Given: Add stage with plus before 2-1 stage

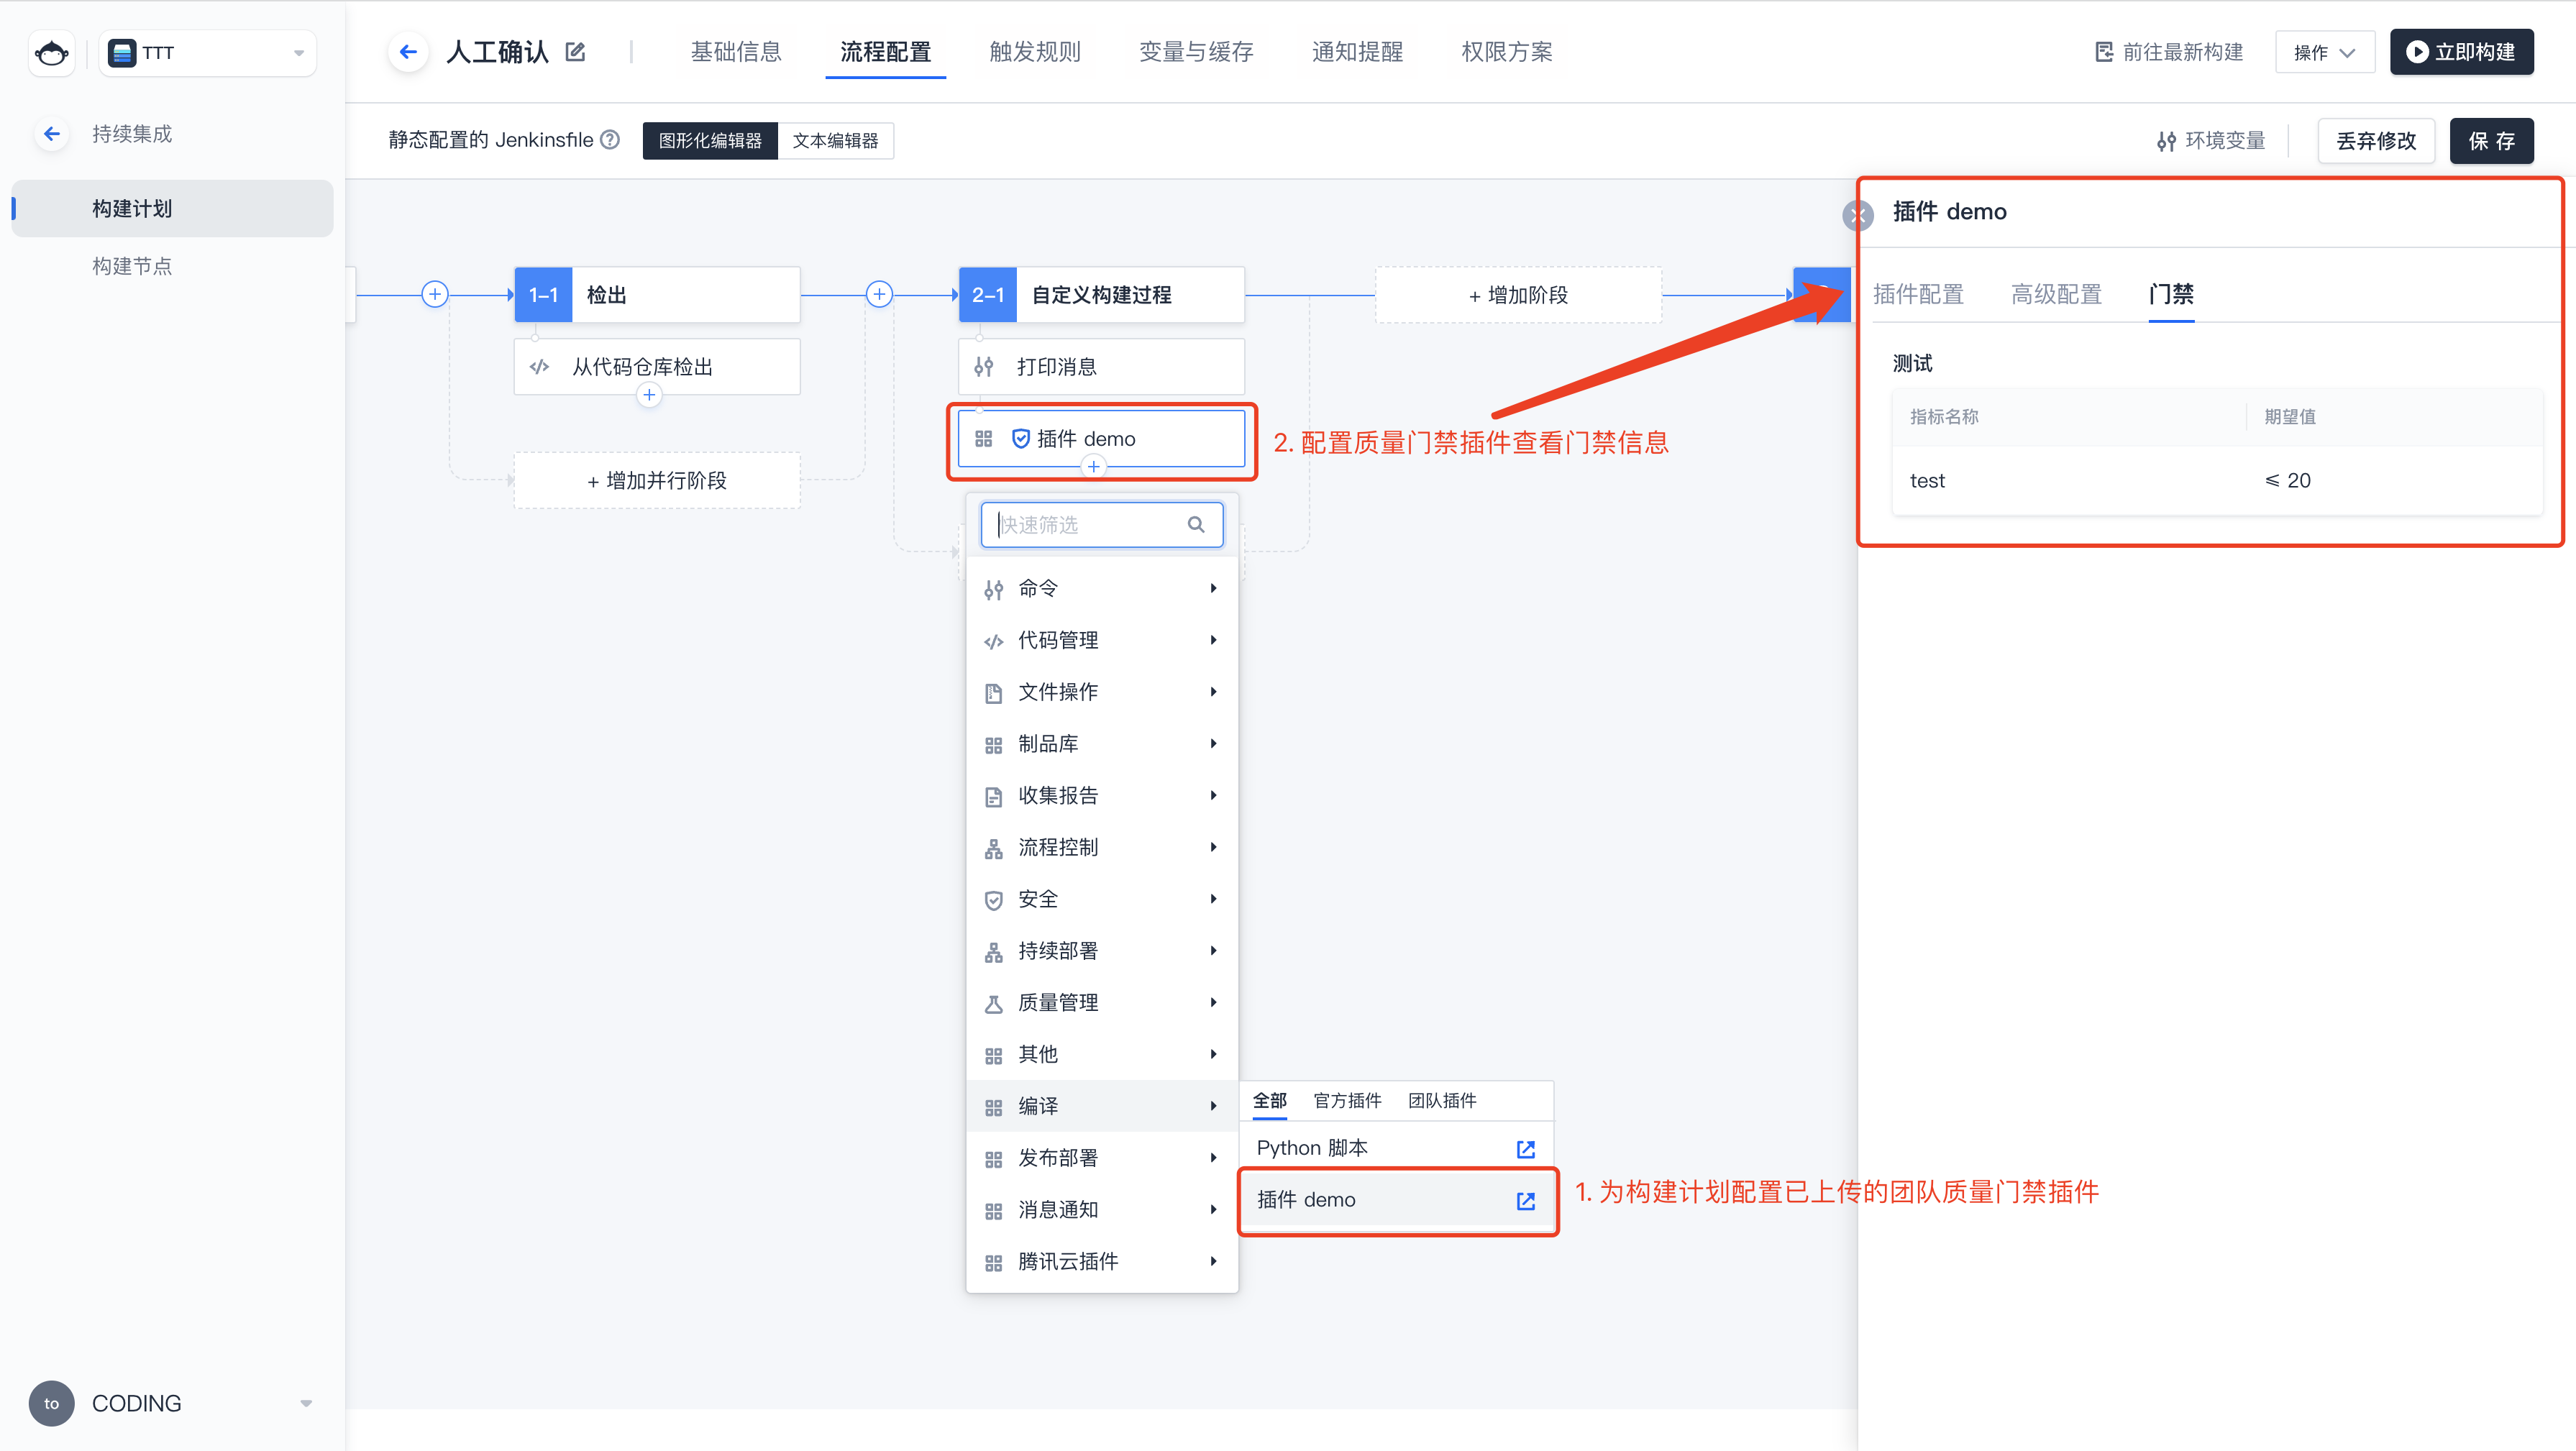Looking at the screenshot, I should [x=879, y=294].
